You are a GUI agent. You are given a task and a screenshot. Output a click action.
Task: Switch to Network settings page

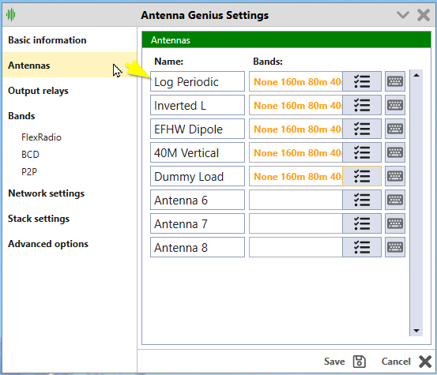47,193
